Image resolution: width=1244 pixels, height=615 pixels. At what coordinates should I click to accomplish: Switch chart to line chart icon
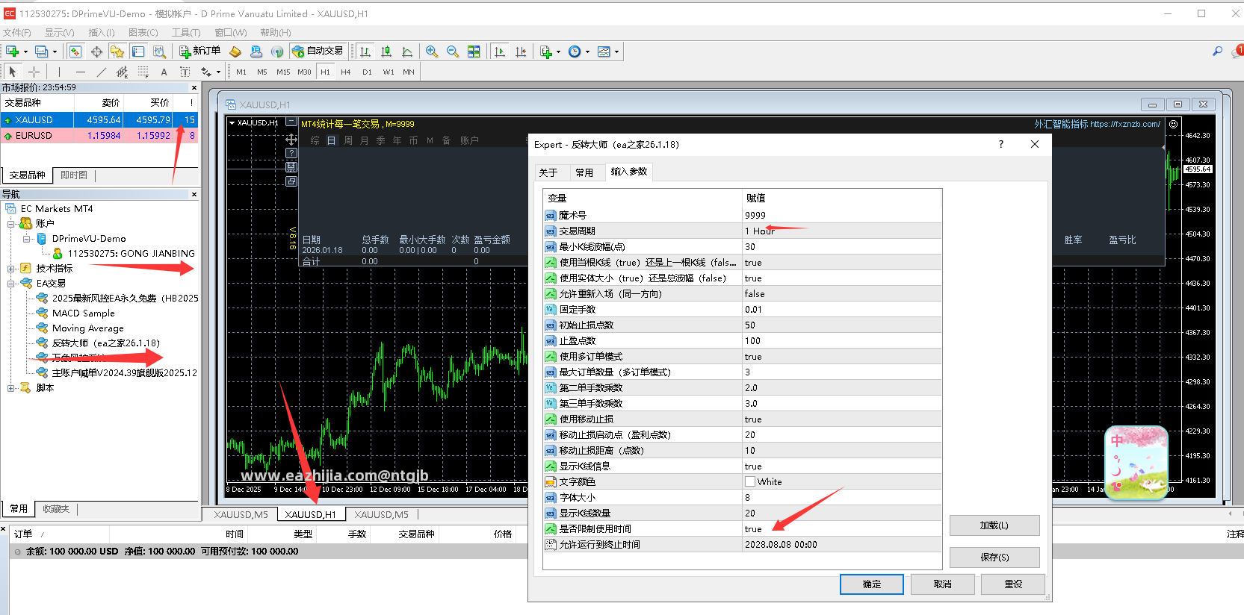point(407,51)
